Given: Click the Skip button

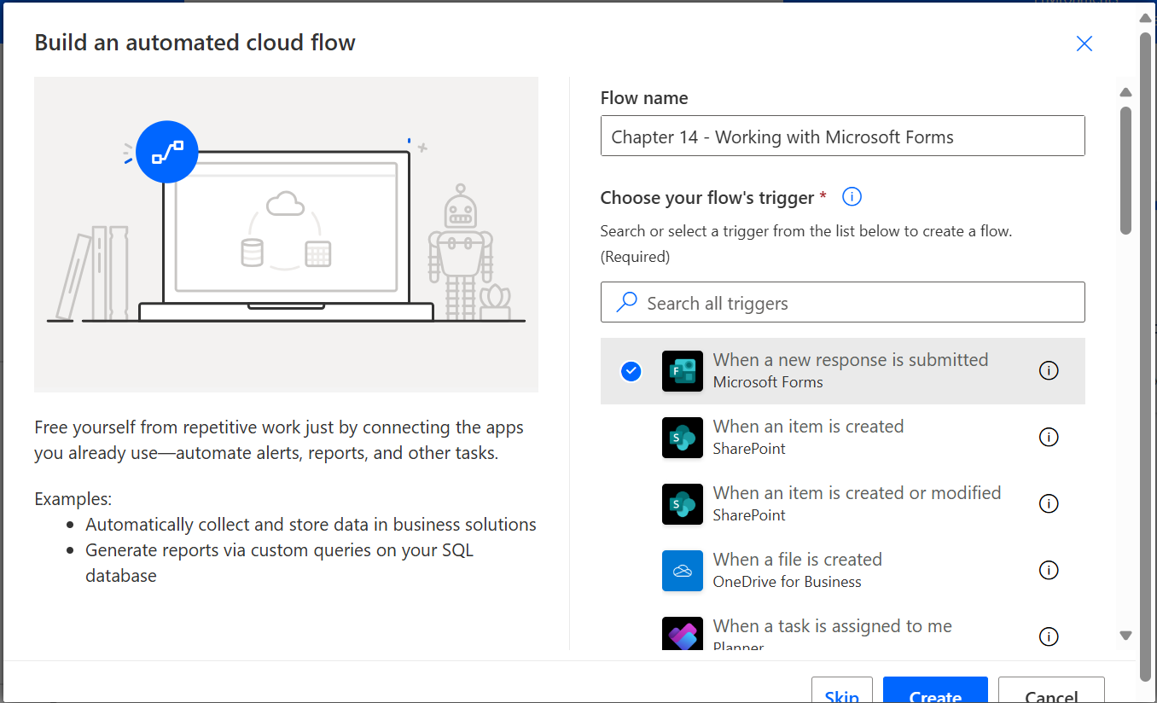Looking at the screenshot, I should [x=841, y=694].
